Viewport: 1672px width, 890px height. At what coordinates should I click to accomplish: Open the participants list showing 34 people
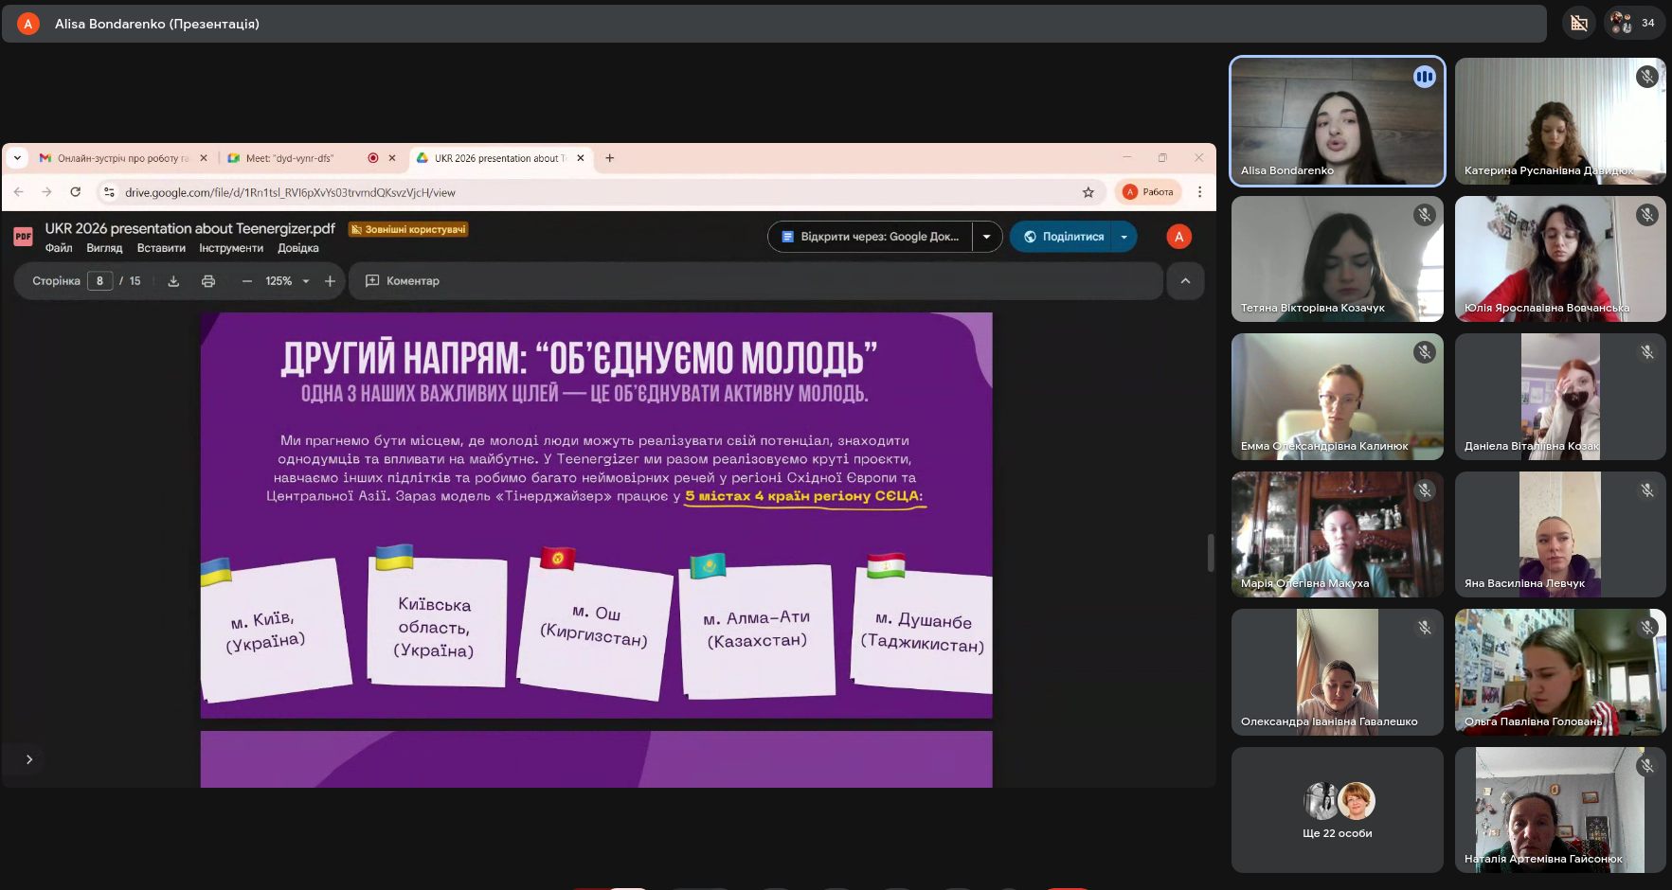(x=1635, y=23)
